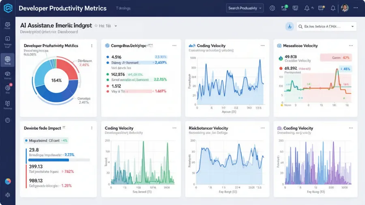This screenshot has height=205, width=365.
Task: Open Meseatiooe Velocity card options menu
Action: point(351,45)
